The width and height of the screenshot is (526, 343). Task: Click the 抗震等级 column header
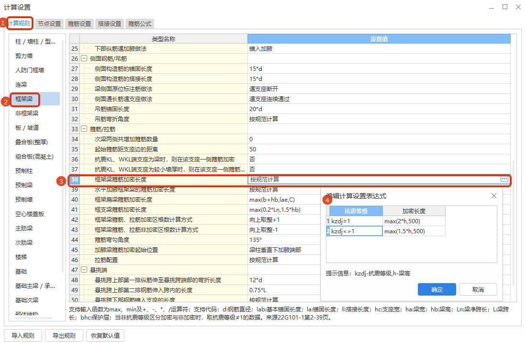coord(356,211)
